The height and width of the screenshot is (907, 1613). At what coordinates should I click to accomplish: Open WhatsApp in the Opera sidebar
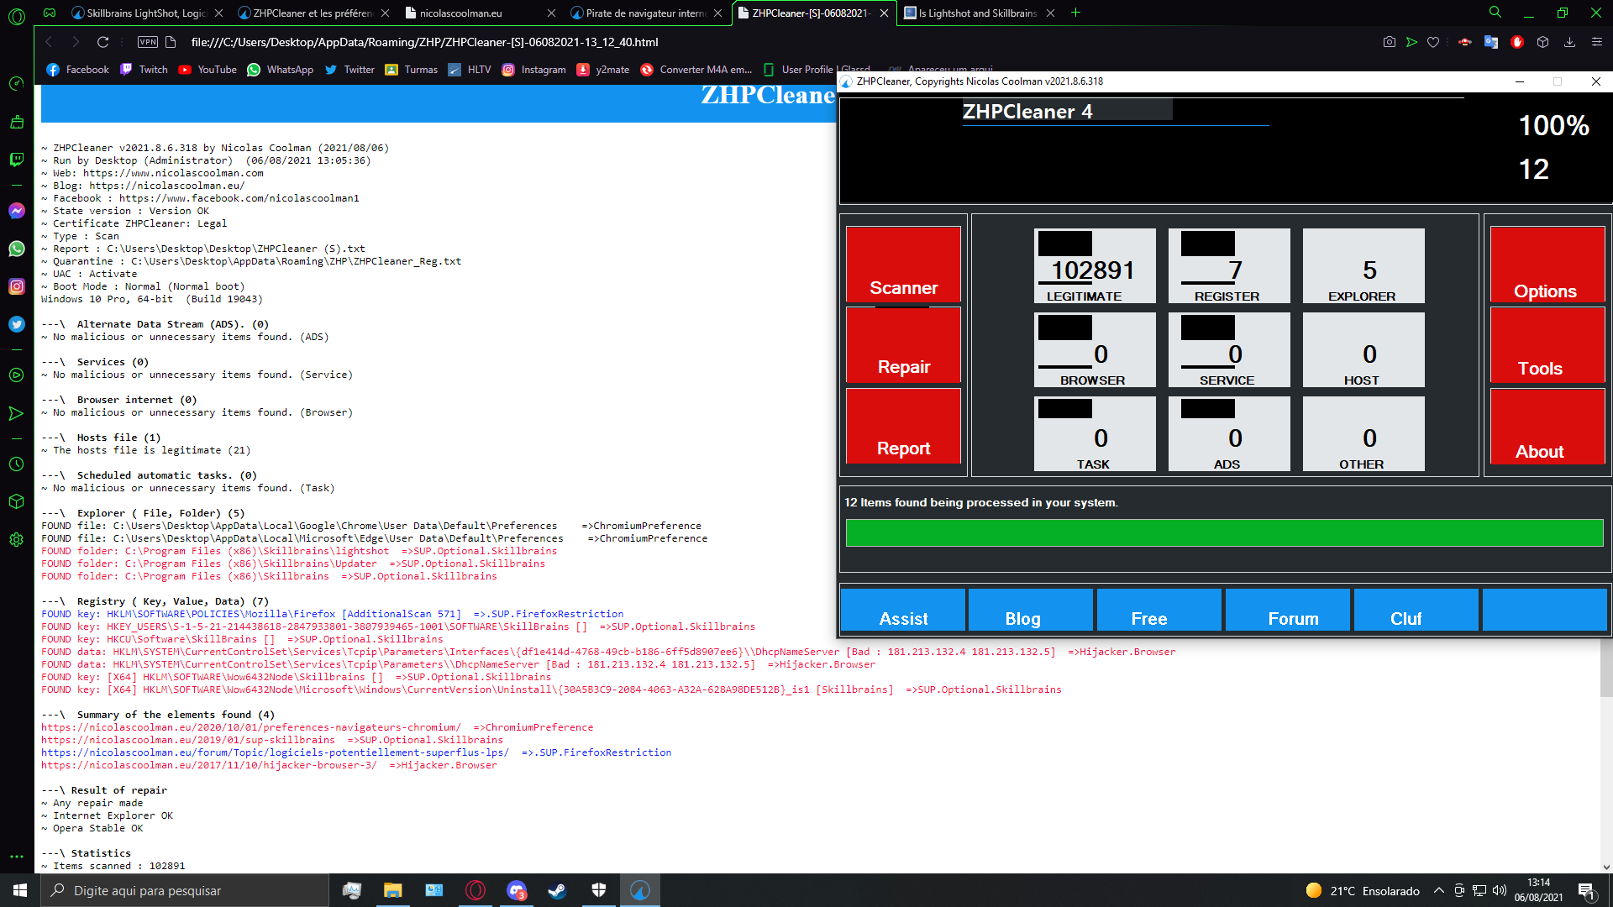[x=16, y=249]
